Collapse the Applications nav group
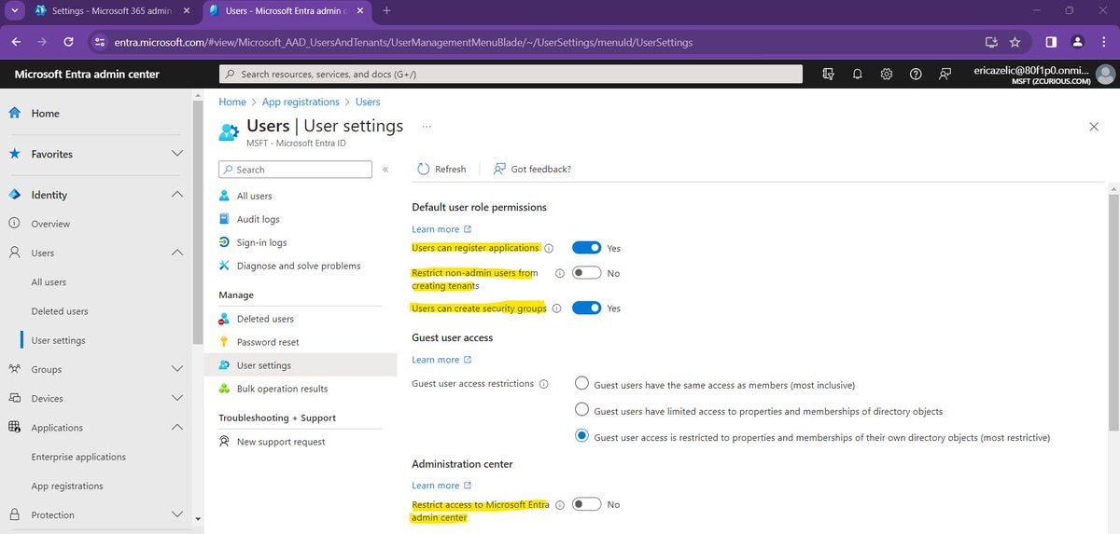The image size is (1120, 534). pos(177,428)
